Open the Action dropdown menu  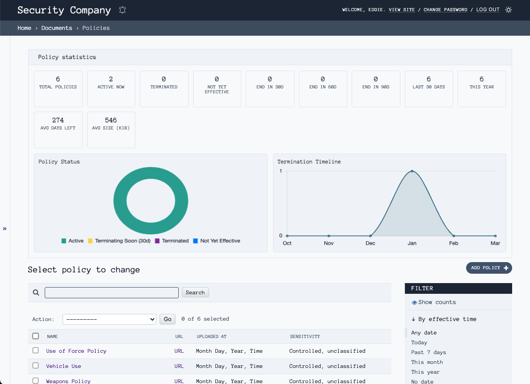click(109, 319)
